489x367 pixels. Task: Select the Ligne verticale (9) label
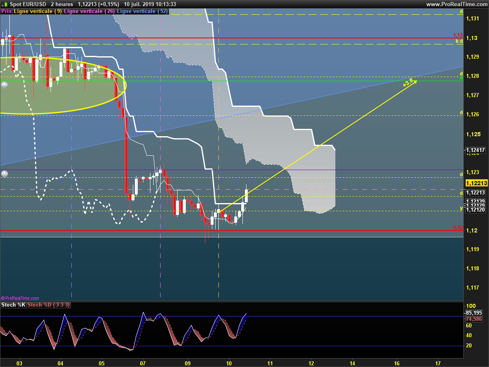coord(38,11)
